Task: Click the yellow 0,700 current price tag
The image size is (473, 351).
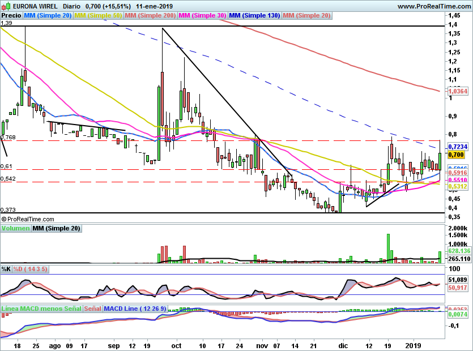Action: coord(456,155)
